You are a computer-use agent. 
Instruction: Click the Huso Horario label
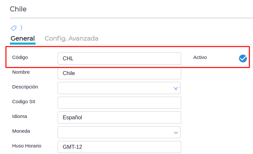(x=27, y=146)
